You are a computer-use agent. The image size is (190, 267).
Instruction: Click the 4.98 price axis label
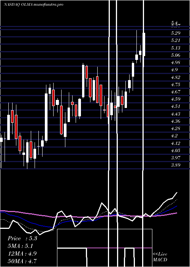(176, 63)
